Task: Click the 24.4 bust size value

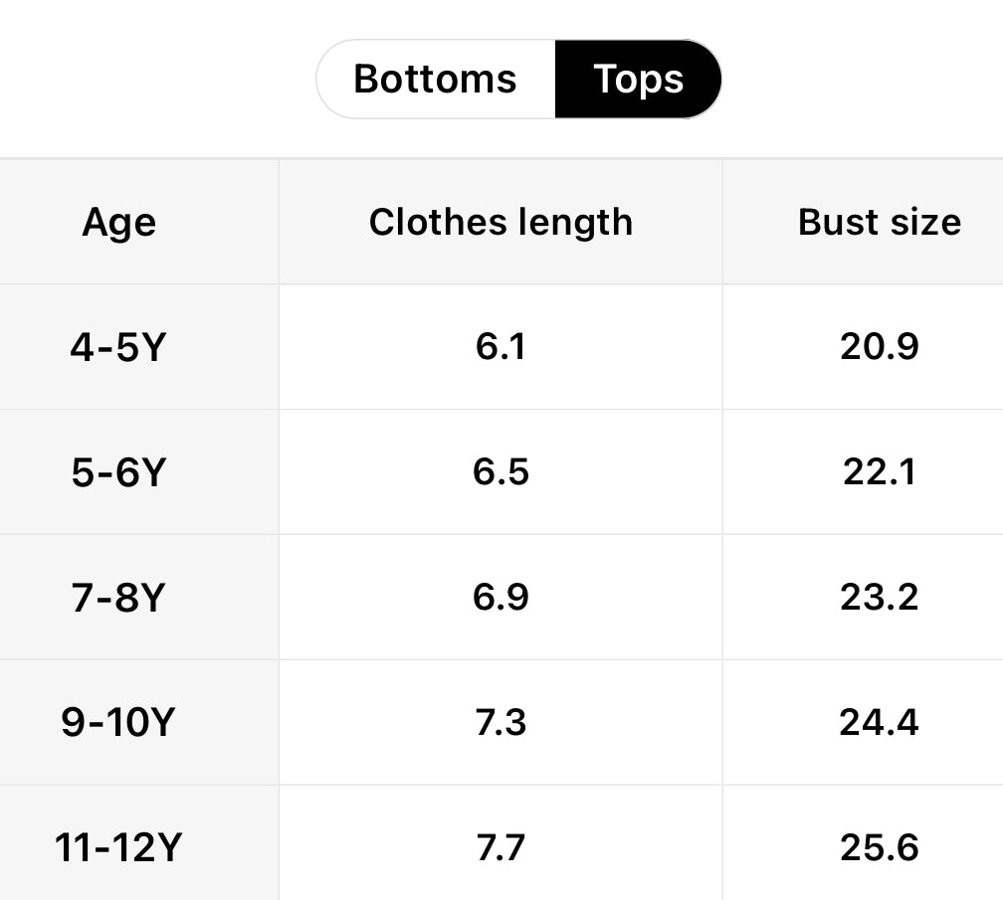Action: [879, 723]
